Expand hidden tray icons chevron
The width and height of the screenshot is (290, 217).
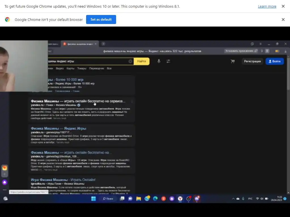coord(233,199)
